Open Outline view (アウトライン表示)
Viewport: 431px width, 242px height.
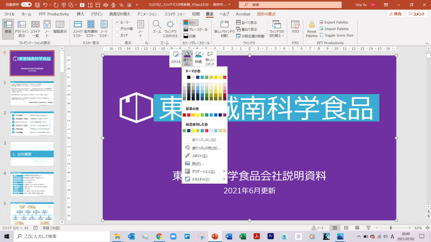click(x=22, y=29)
